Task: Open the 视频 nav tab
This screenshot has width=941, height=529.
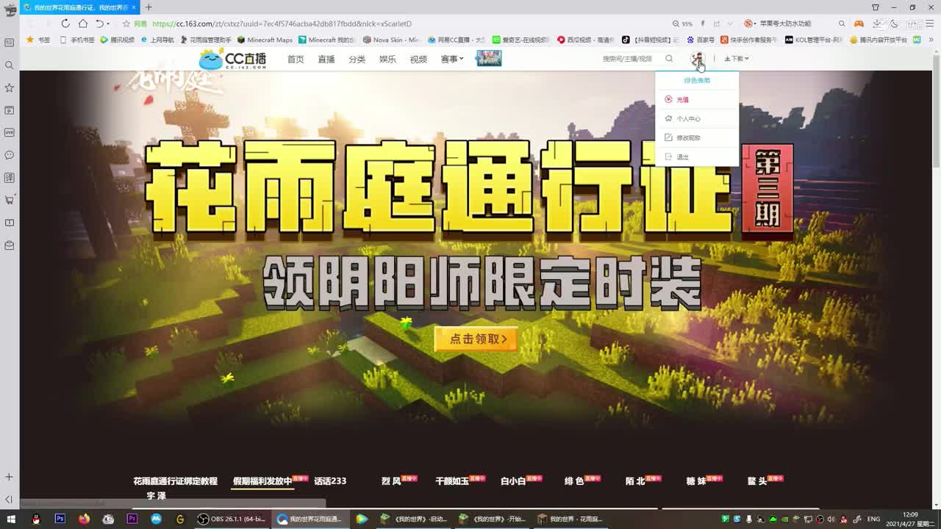Action: 418,59
